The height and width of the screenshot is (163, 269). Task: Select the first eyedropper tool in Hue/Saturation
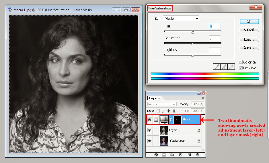[217, 67]
